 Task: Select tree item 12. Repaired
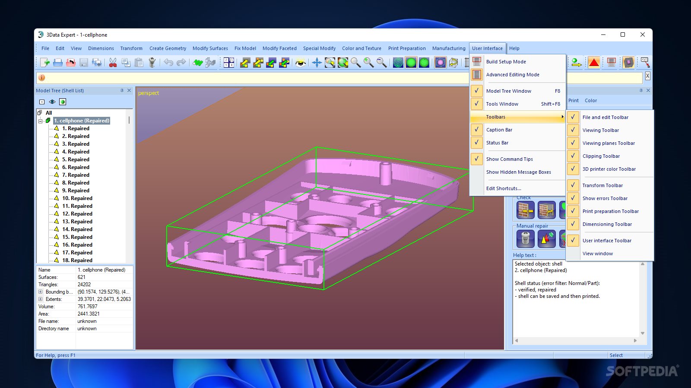pos(77,214)
